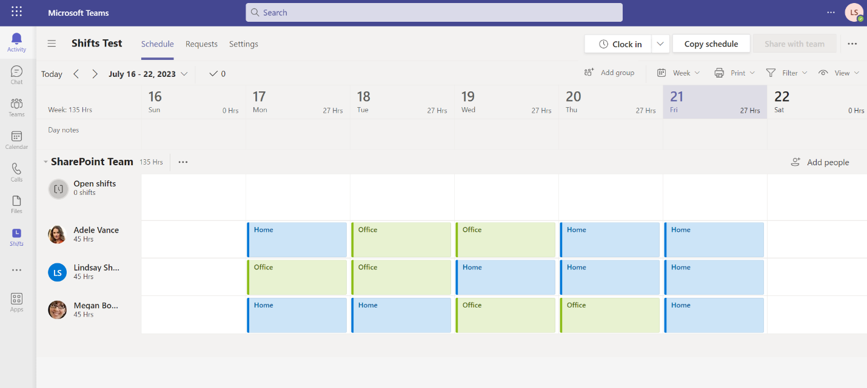The image size is (867, 388).
Task: Switch to the Requests tab
Action: (x=201, y=44)
